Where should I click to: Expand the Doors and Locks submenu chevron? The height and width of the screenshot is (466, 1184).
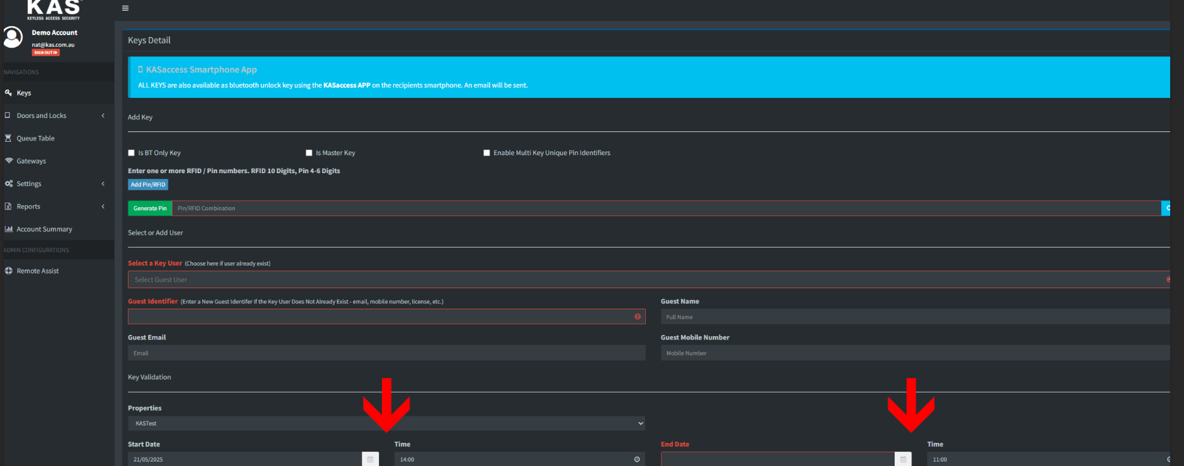coord(103,115)
